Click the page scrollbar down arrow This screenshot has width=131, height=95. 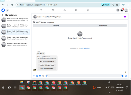[130, 78]
